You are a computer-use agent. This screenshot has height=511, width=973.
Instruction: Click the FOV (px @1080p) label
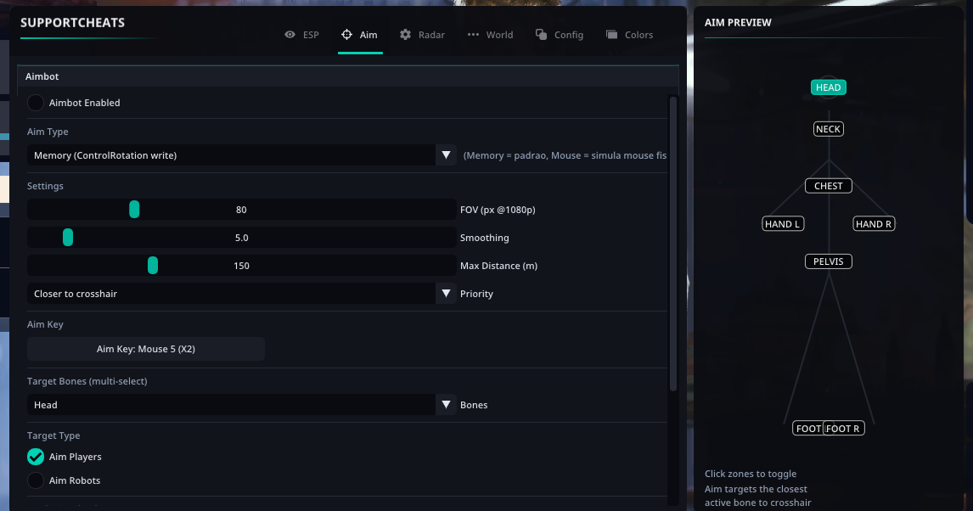point(498,210)
